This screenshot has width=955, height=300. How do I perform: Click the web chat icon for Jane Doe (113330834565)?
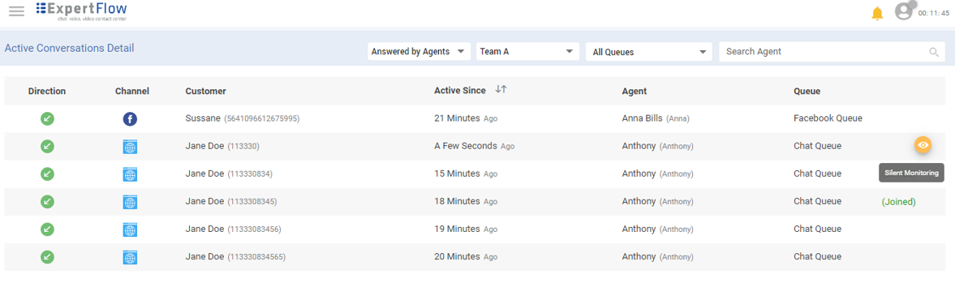[x=130, y=257]
